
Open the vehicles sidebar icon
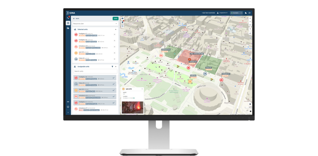pos(68,28)
